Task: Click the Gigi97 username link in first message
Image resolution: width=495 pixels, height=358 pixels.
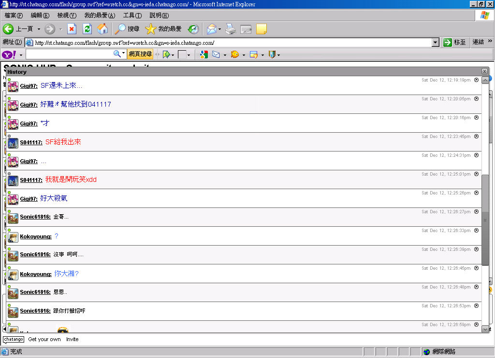Action: click(x=29, y=86)
